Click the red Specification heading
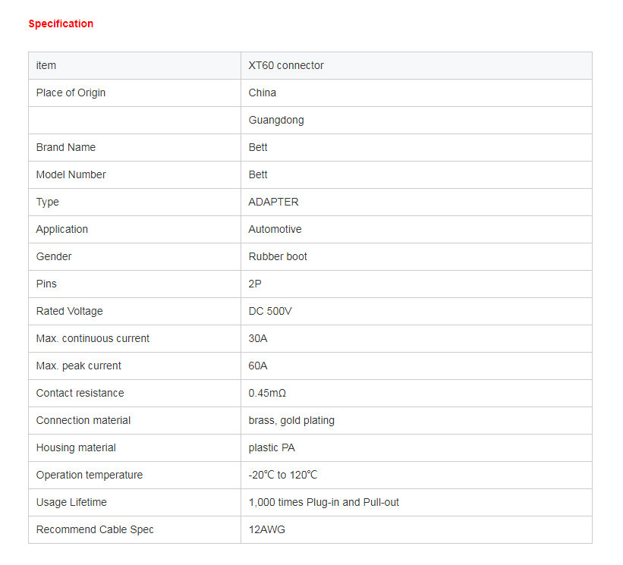The image size is (623, 565). 61,24
